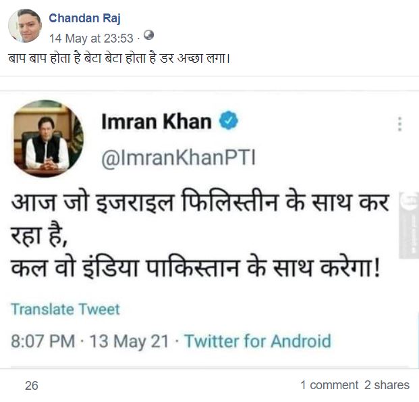This screenshot has width=419, height=402.
Task: Click the globe public-audience icon
Action: pos(148,35)
